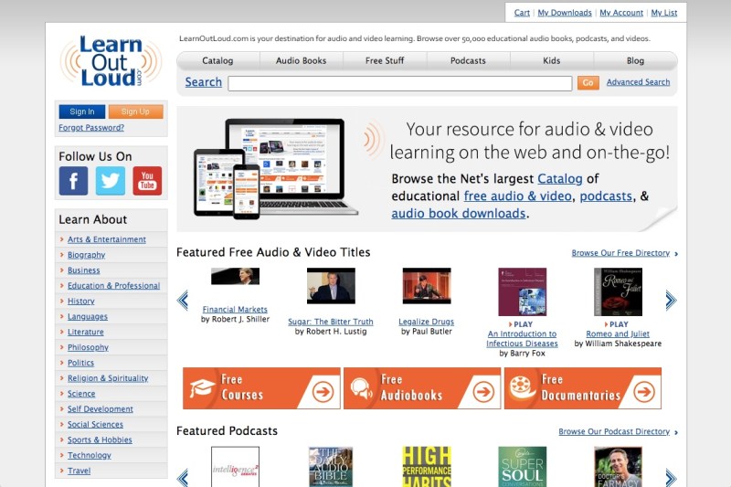Go to next featured podcasts arrow
The image size is (731, 487).
pyautogui.click(x=671, y=478)
